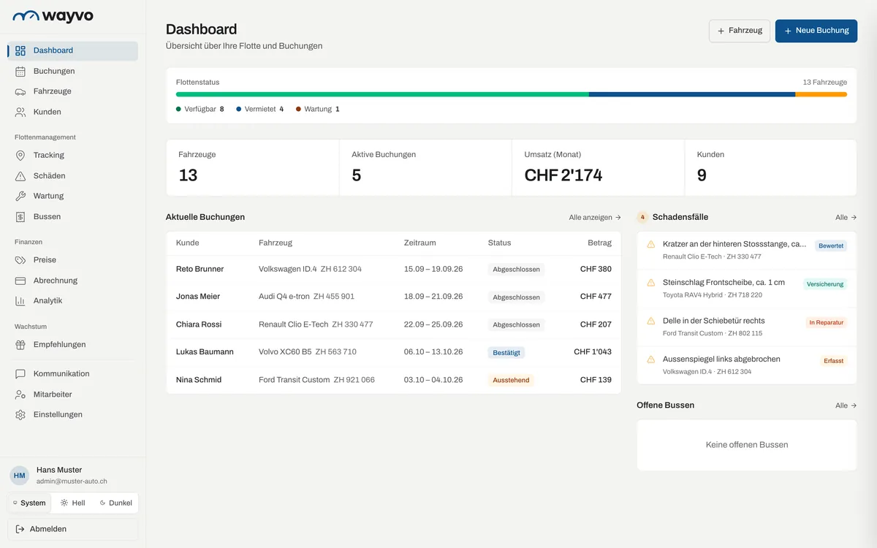Click the orange Wartung segment of fleet bar
877x548 pixels.
point(821,94)
